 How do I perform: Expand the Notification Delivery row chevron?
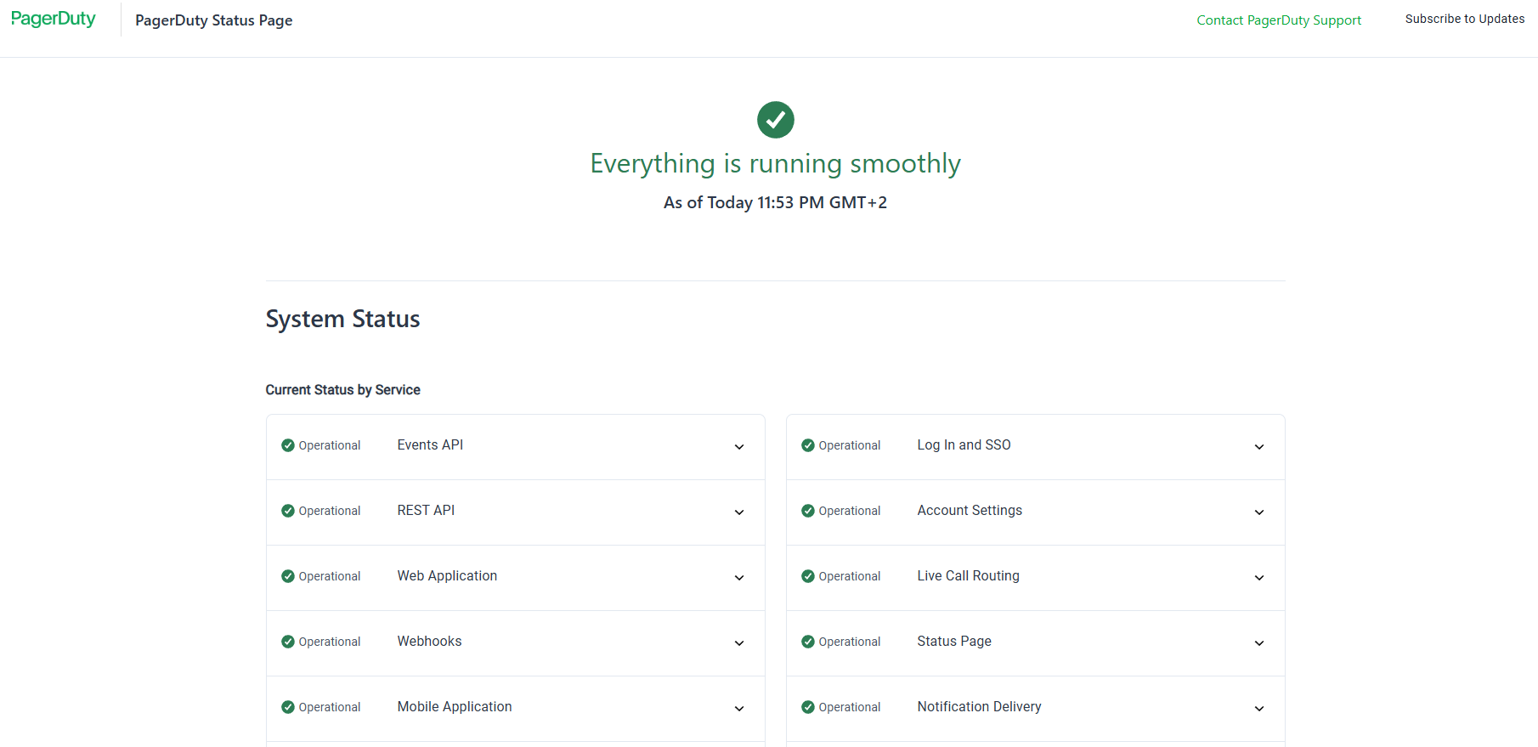click(1259, 709)
